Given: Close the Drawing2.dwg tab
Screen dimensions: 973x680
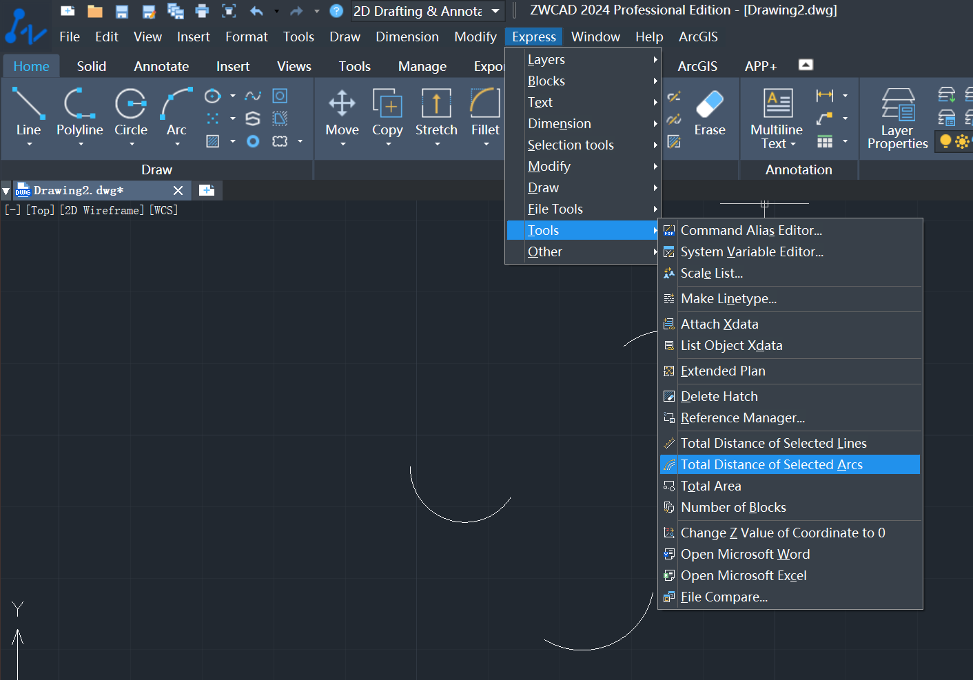Looking at the screenshot, I should pyautogui.click(x=178, y=191).
